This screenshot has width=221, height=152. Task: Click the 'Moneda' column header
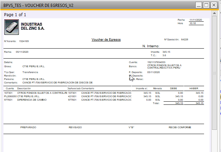[x=157, y=89]
